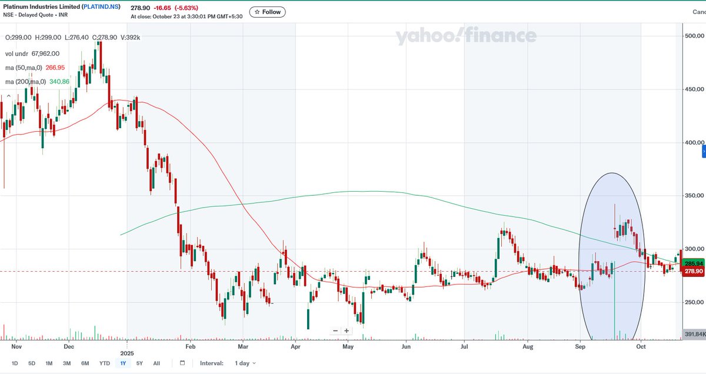The image size is (706, 374).
Task: Choose the YTD range
Action: [x=105, y=363]
